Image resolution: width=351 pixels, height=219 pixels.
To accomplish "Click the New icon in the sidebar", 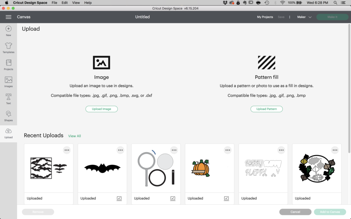I will 9,31.
